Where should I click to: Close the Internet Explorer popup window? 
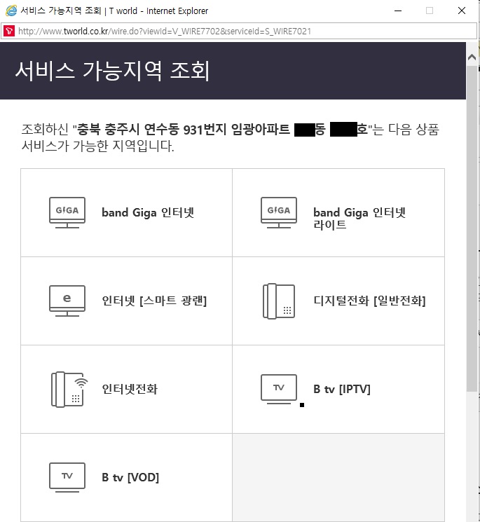(x=461, y=11)
